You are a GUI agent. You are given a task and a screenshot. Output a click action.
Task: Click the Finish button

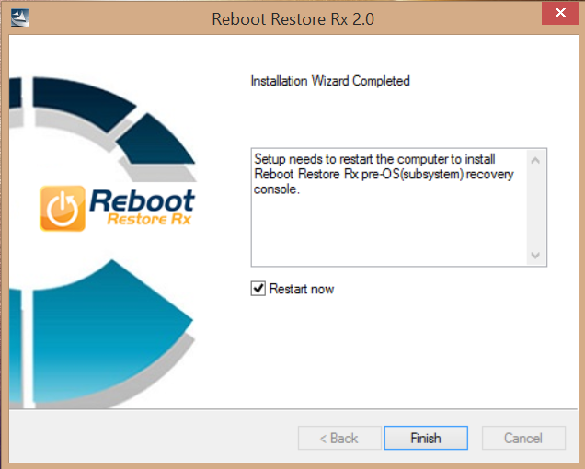click(x=426, y=438)
